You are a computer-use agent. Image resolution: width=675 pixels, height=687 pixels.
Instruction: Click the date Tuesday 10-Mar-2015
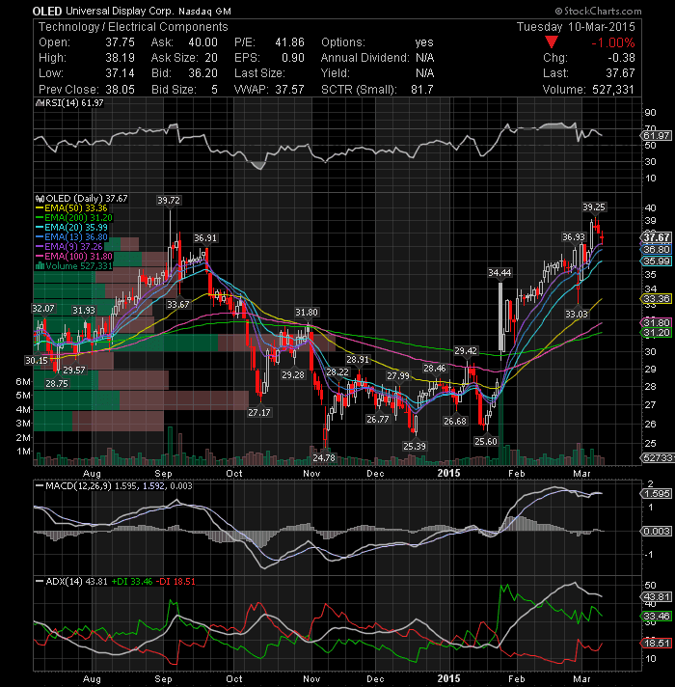(x=576, y=27)
